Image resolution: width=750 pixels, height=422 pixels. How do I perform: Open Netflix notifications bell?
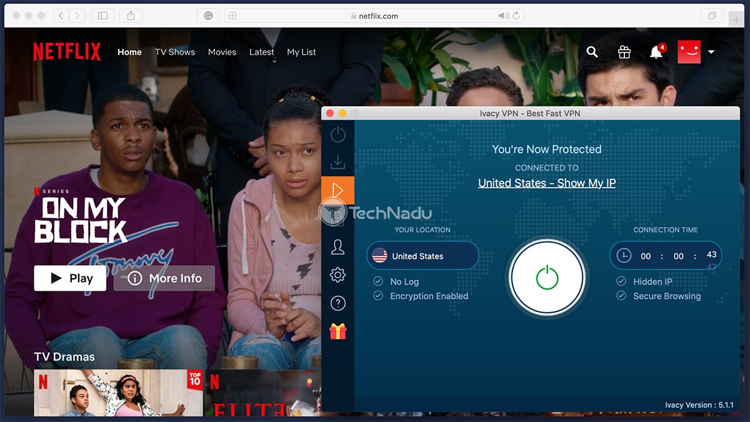pos(656,52)
